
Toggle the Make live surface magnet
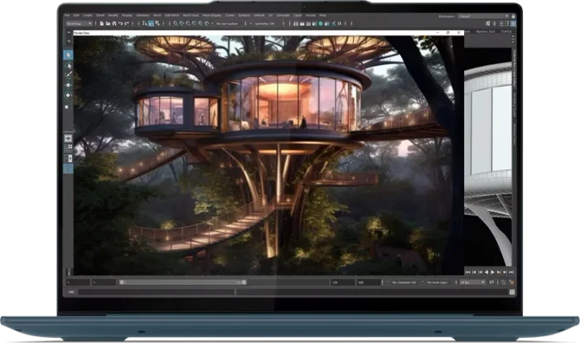click(206, 24)
